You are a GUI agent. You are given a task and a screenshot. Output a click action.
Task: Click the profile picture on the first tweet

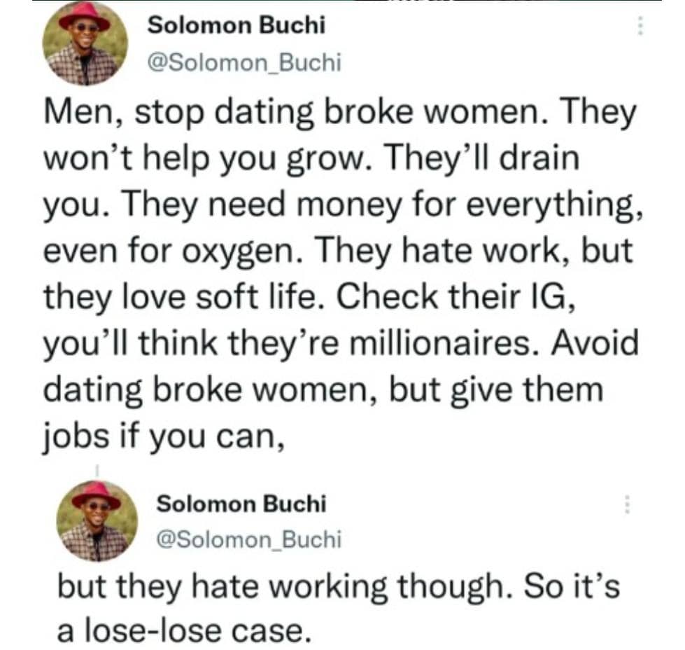coord(85,44)
